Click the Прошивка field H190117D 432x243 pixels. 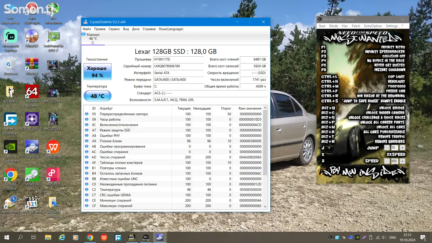tap(178, 59)
